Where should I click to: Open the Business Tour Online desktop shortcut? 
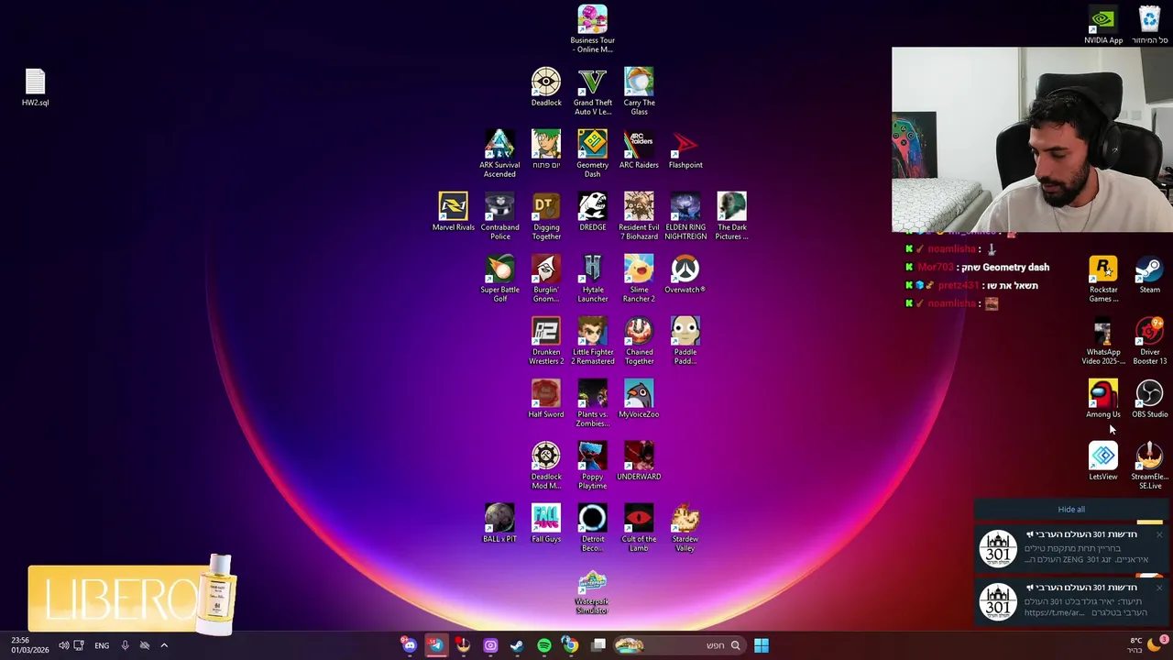coord(592,28)
